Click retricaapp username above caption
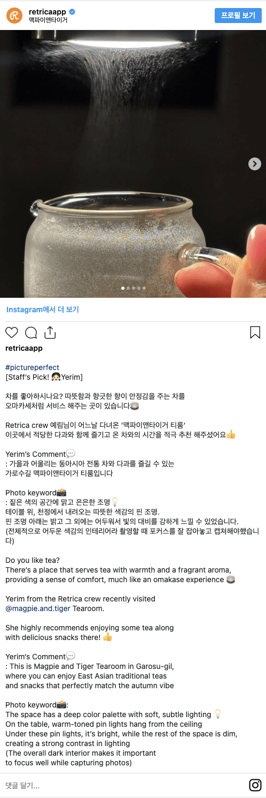Screen dimensions: 266x798 tap(24, 348)
